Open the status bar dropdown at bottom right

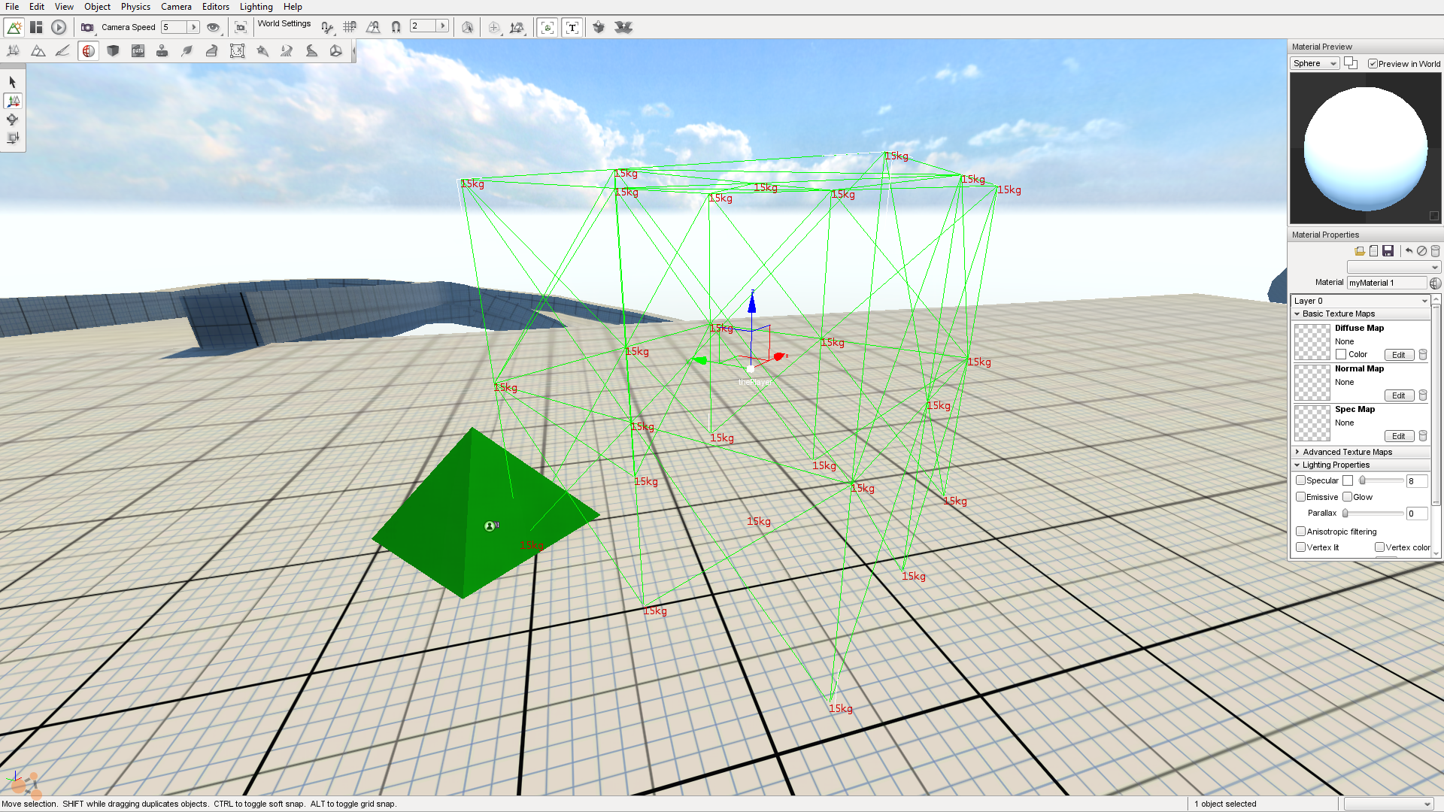1388,804
